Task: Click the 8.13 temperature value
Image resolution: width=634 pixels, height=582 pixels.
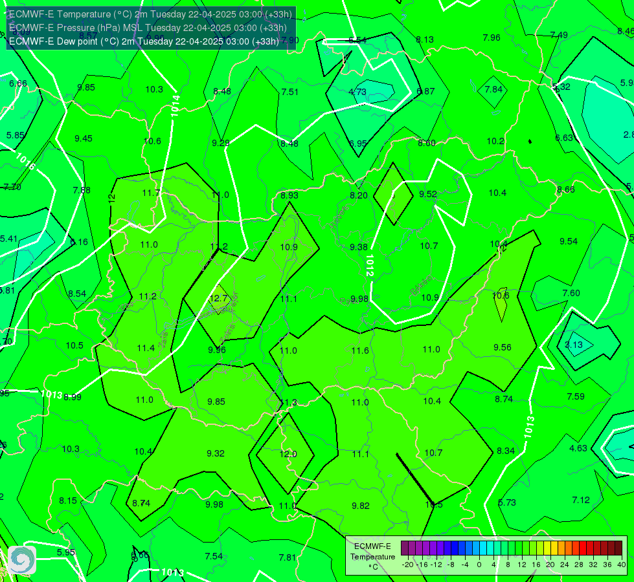Action: click(425, 39)
